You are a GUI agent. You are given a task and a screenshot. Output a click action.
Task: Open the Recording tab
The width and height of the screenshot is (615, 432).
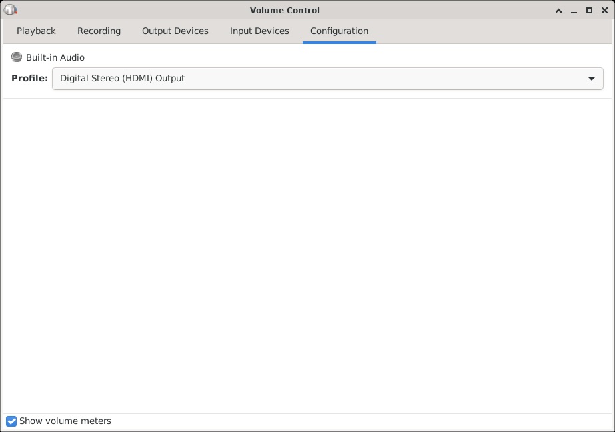coord(99,31)
